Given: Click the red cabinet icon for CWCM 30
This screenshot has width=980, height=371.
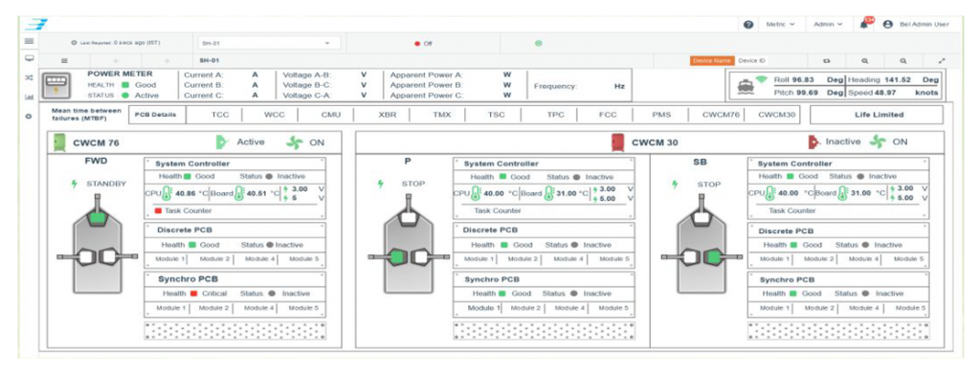Looking at the screenshot, I should point(618,142).
